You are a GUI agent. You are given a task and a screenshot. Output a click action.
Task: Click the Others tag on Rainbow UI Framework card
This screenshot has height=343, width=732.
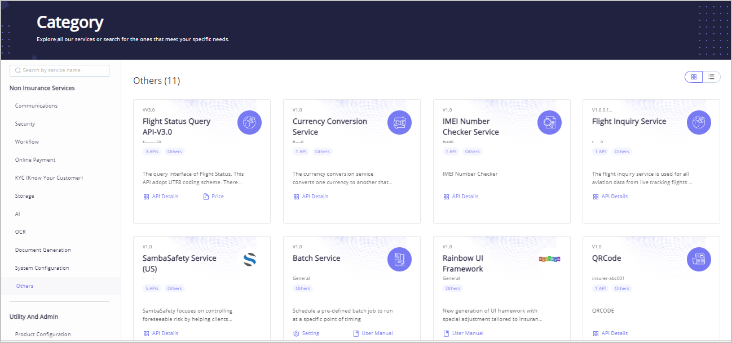coord(453,288)
